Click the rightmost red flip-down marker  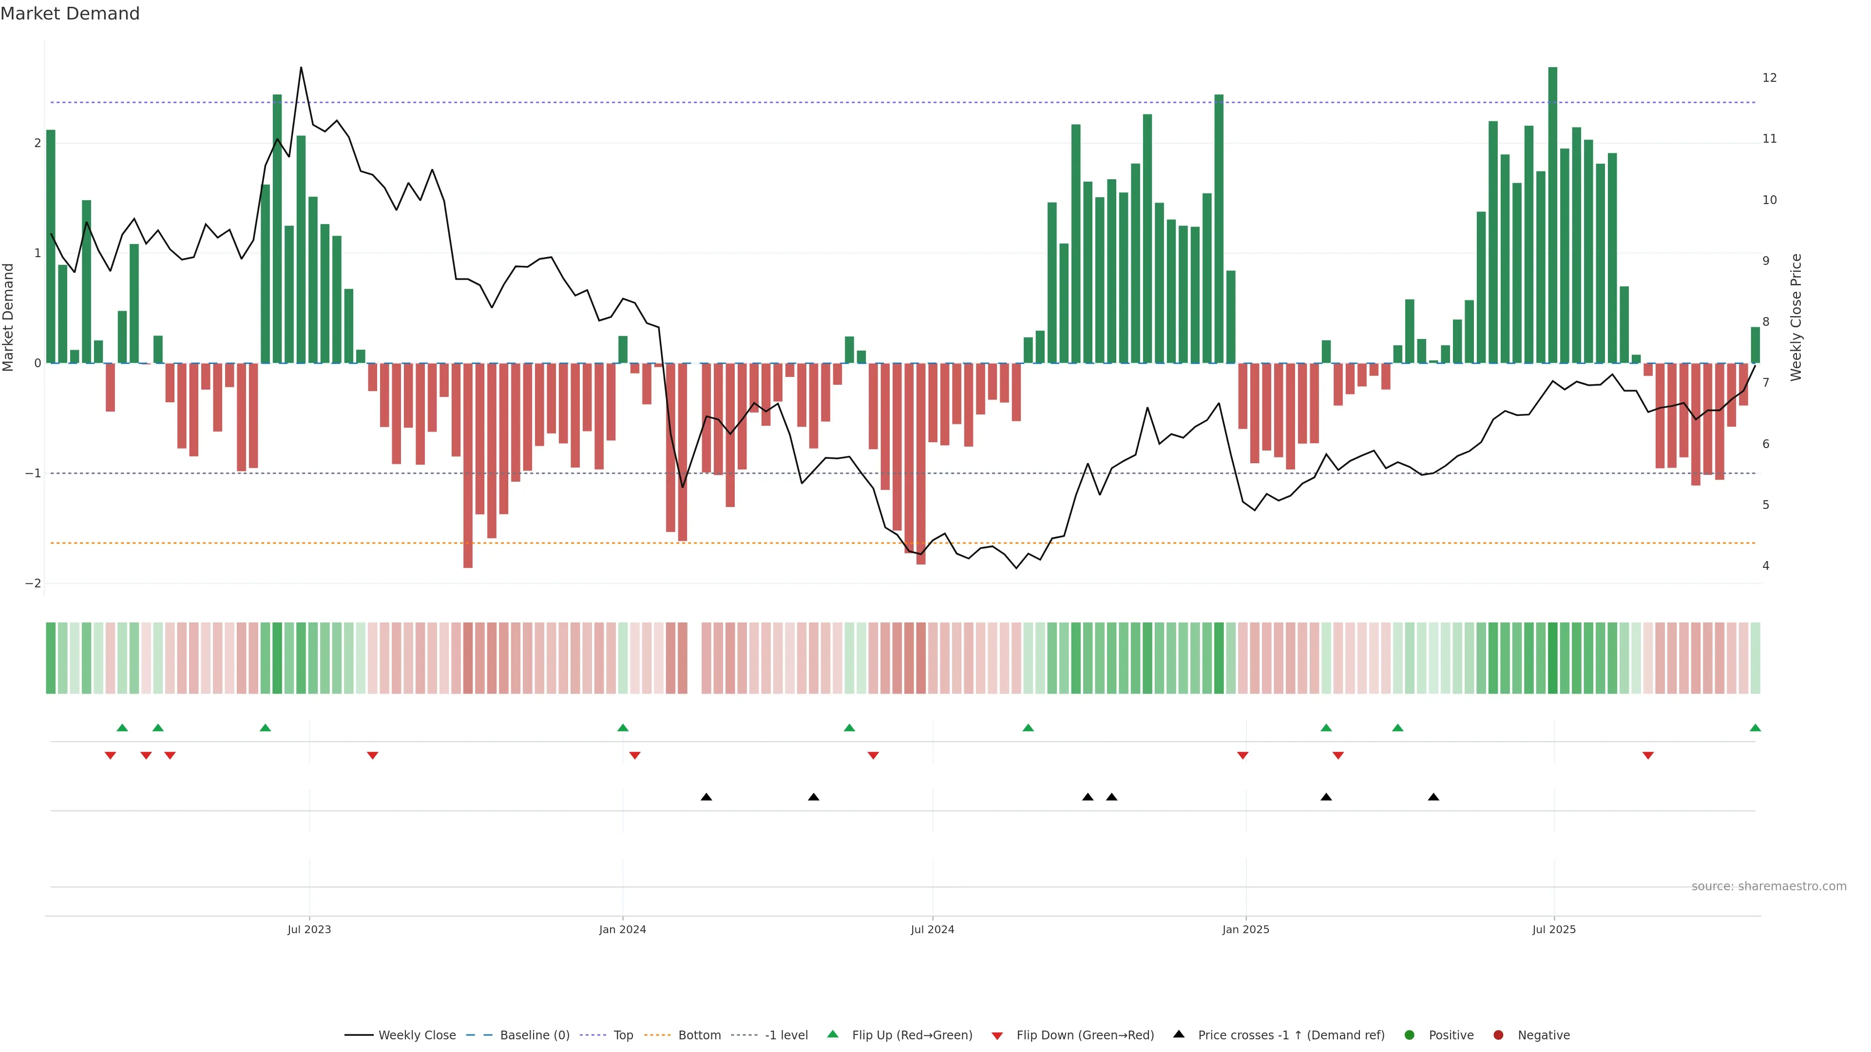pyautogui.click(x=1648, y=756)
